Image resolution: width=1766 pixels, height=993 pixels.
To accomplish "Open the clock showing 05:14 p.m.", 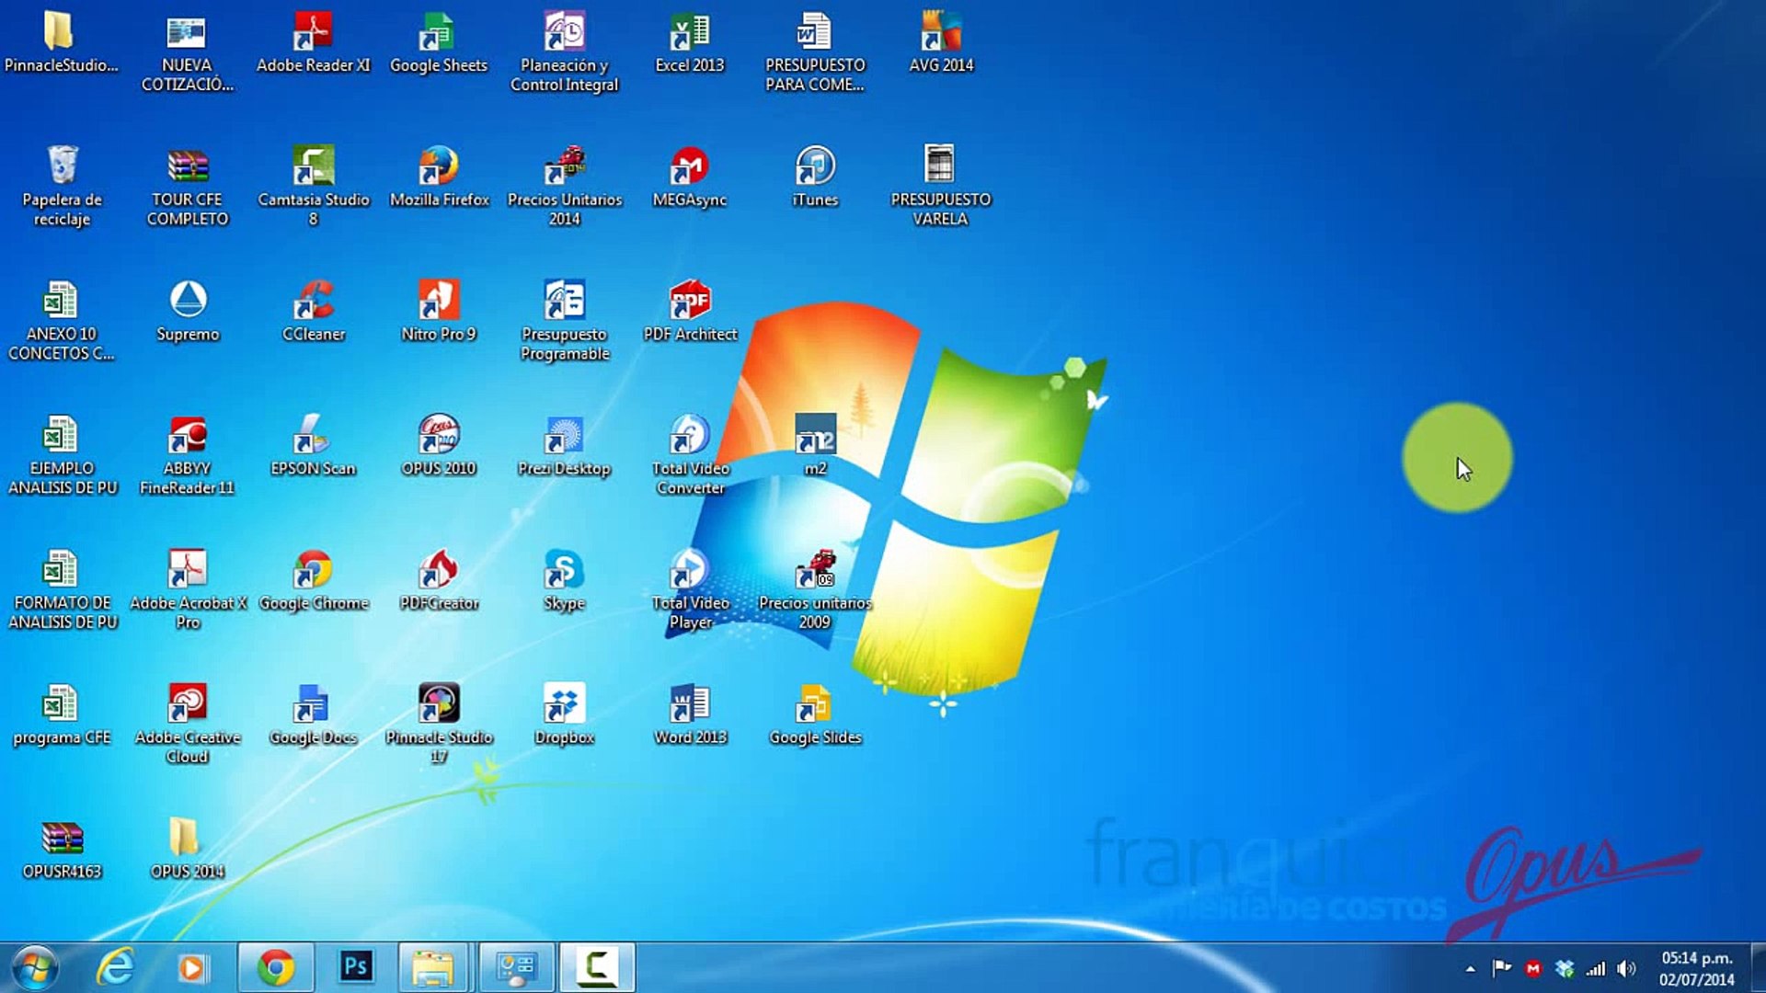I will tap(1696, 969).
